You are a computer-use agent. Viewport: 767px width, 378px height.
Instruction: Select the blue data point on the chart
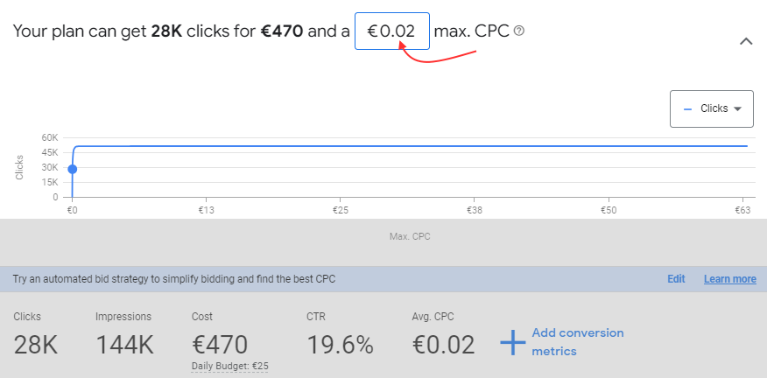[73, 169]
